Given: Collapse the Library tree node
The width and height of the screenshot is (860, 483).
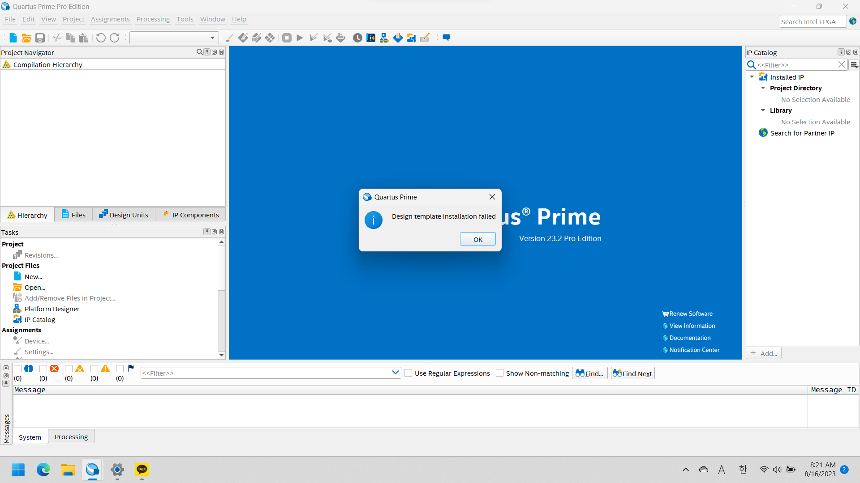Looking at the screenshot, I should pyautogui.click(x=763, y=110).
